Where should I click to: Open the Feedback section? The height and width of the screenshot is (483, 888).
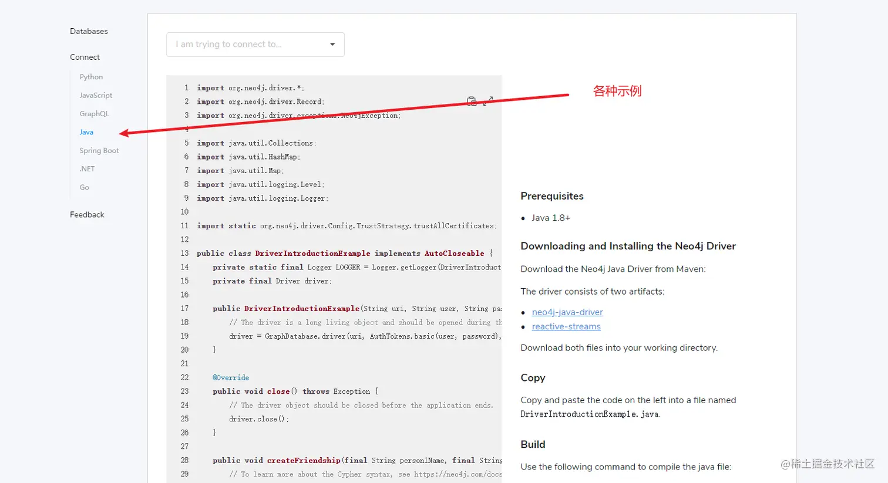click(87, 215)
